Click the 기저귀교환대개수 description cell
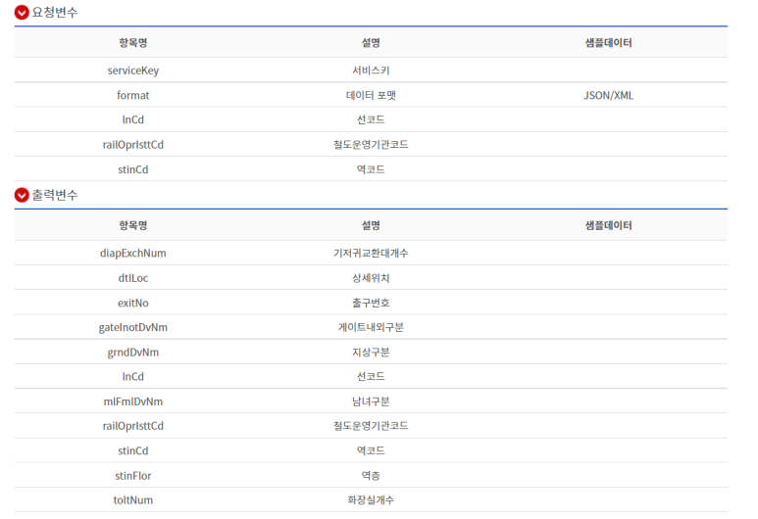 371,253
